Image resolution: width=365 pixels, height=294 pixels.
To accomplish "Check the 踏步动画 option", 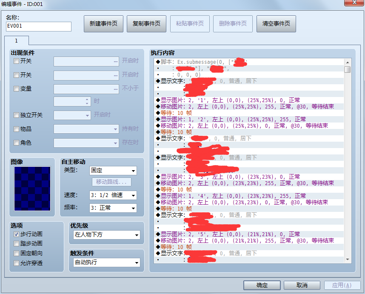I will [16, 244].
